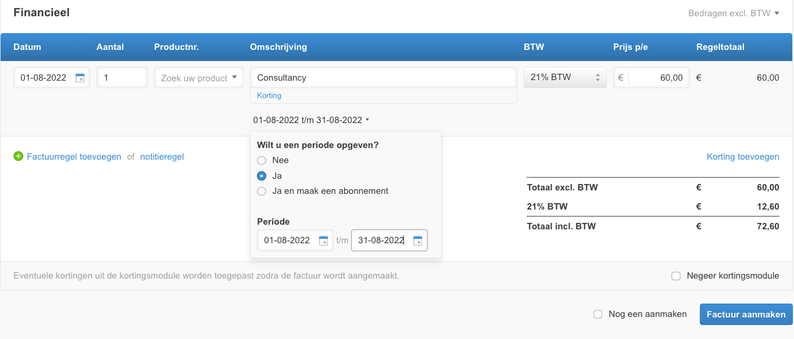Click 'Korting toevoegen' link
794x339 pixels.
[x=743, y=157]
